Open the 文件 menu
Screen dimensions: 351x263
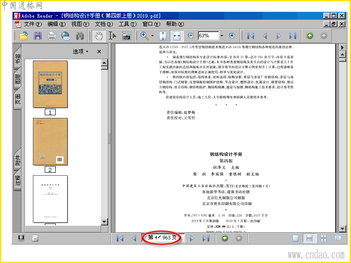(32, 24)
